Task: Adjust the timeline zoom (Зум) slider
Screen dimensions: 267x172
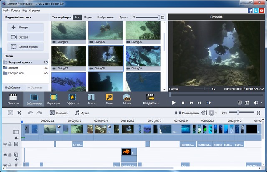Action: coord(237,113)
